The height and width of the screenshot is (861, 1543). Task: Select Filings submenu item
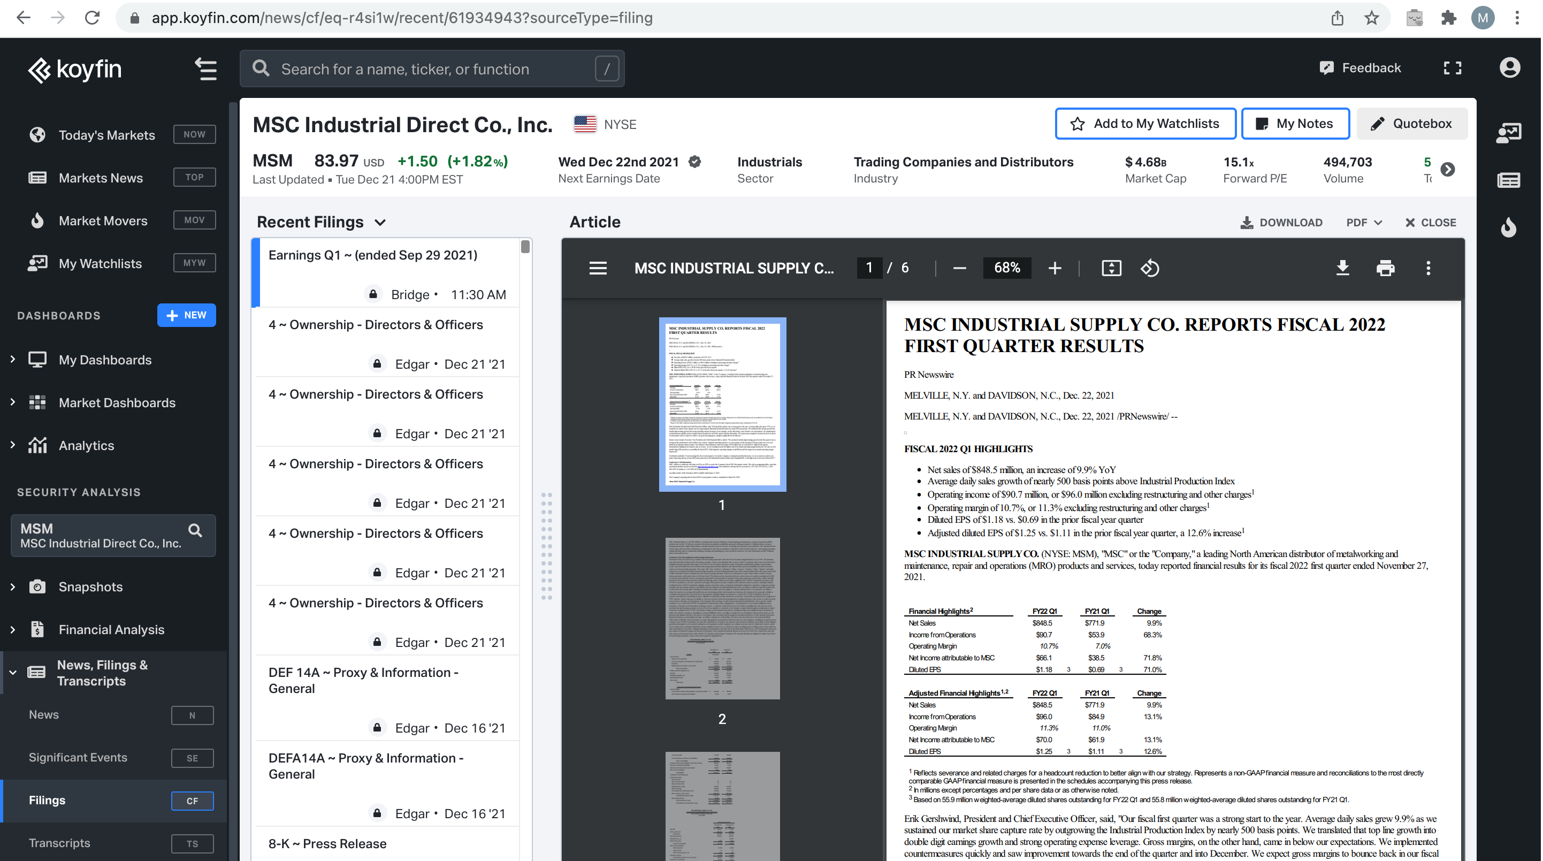[x=114, y=801]
